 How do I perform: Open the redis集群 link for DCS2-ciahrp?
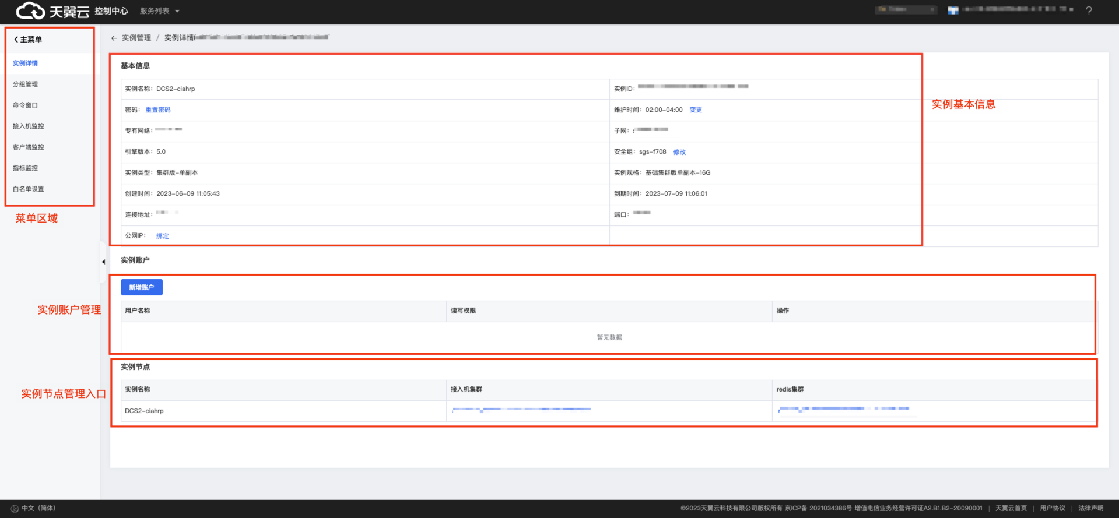click(843, 410)
